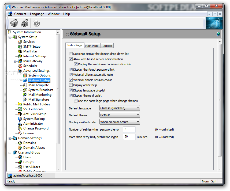Check 'Does not display the domain drop-down list'

pos(71,54)
